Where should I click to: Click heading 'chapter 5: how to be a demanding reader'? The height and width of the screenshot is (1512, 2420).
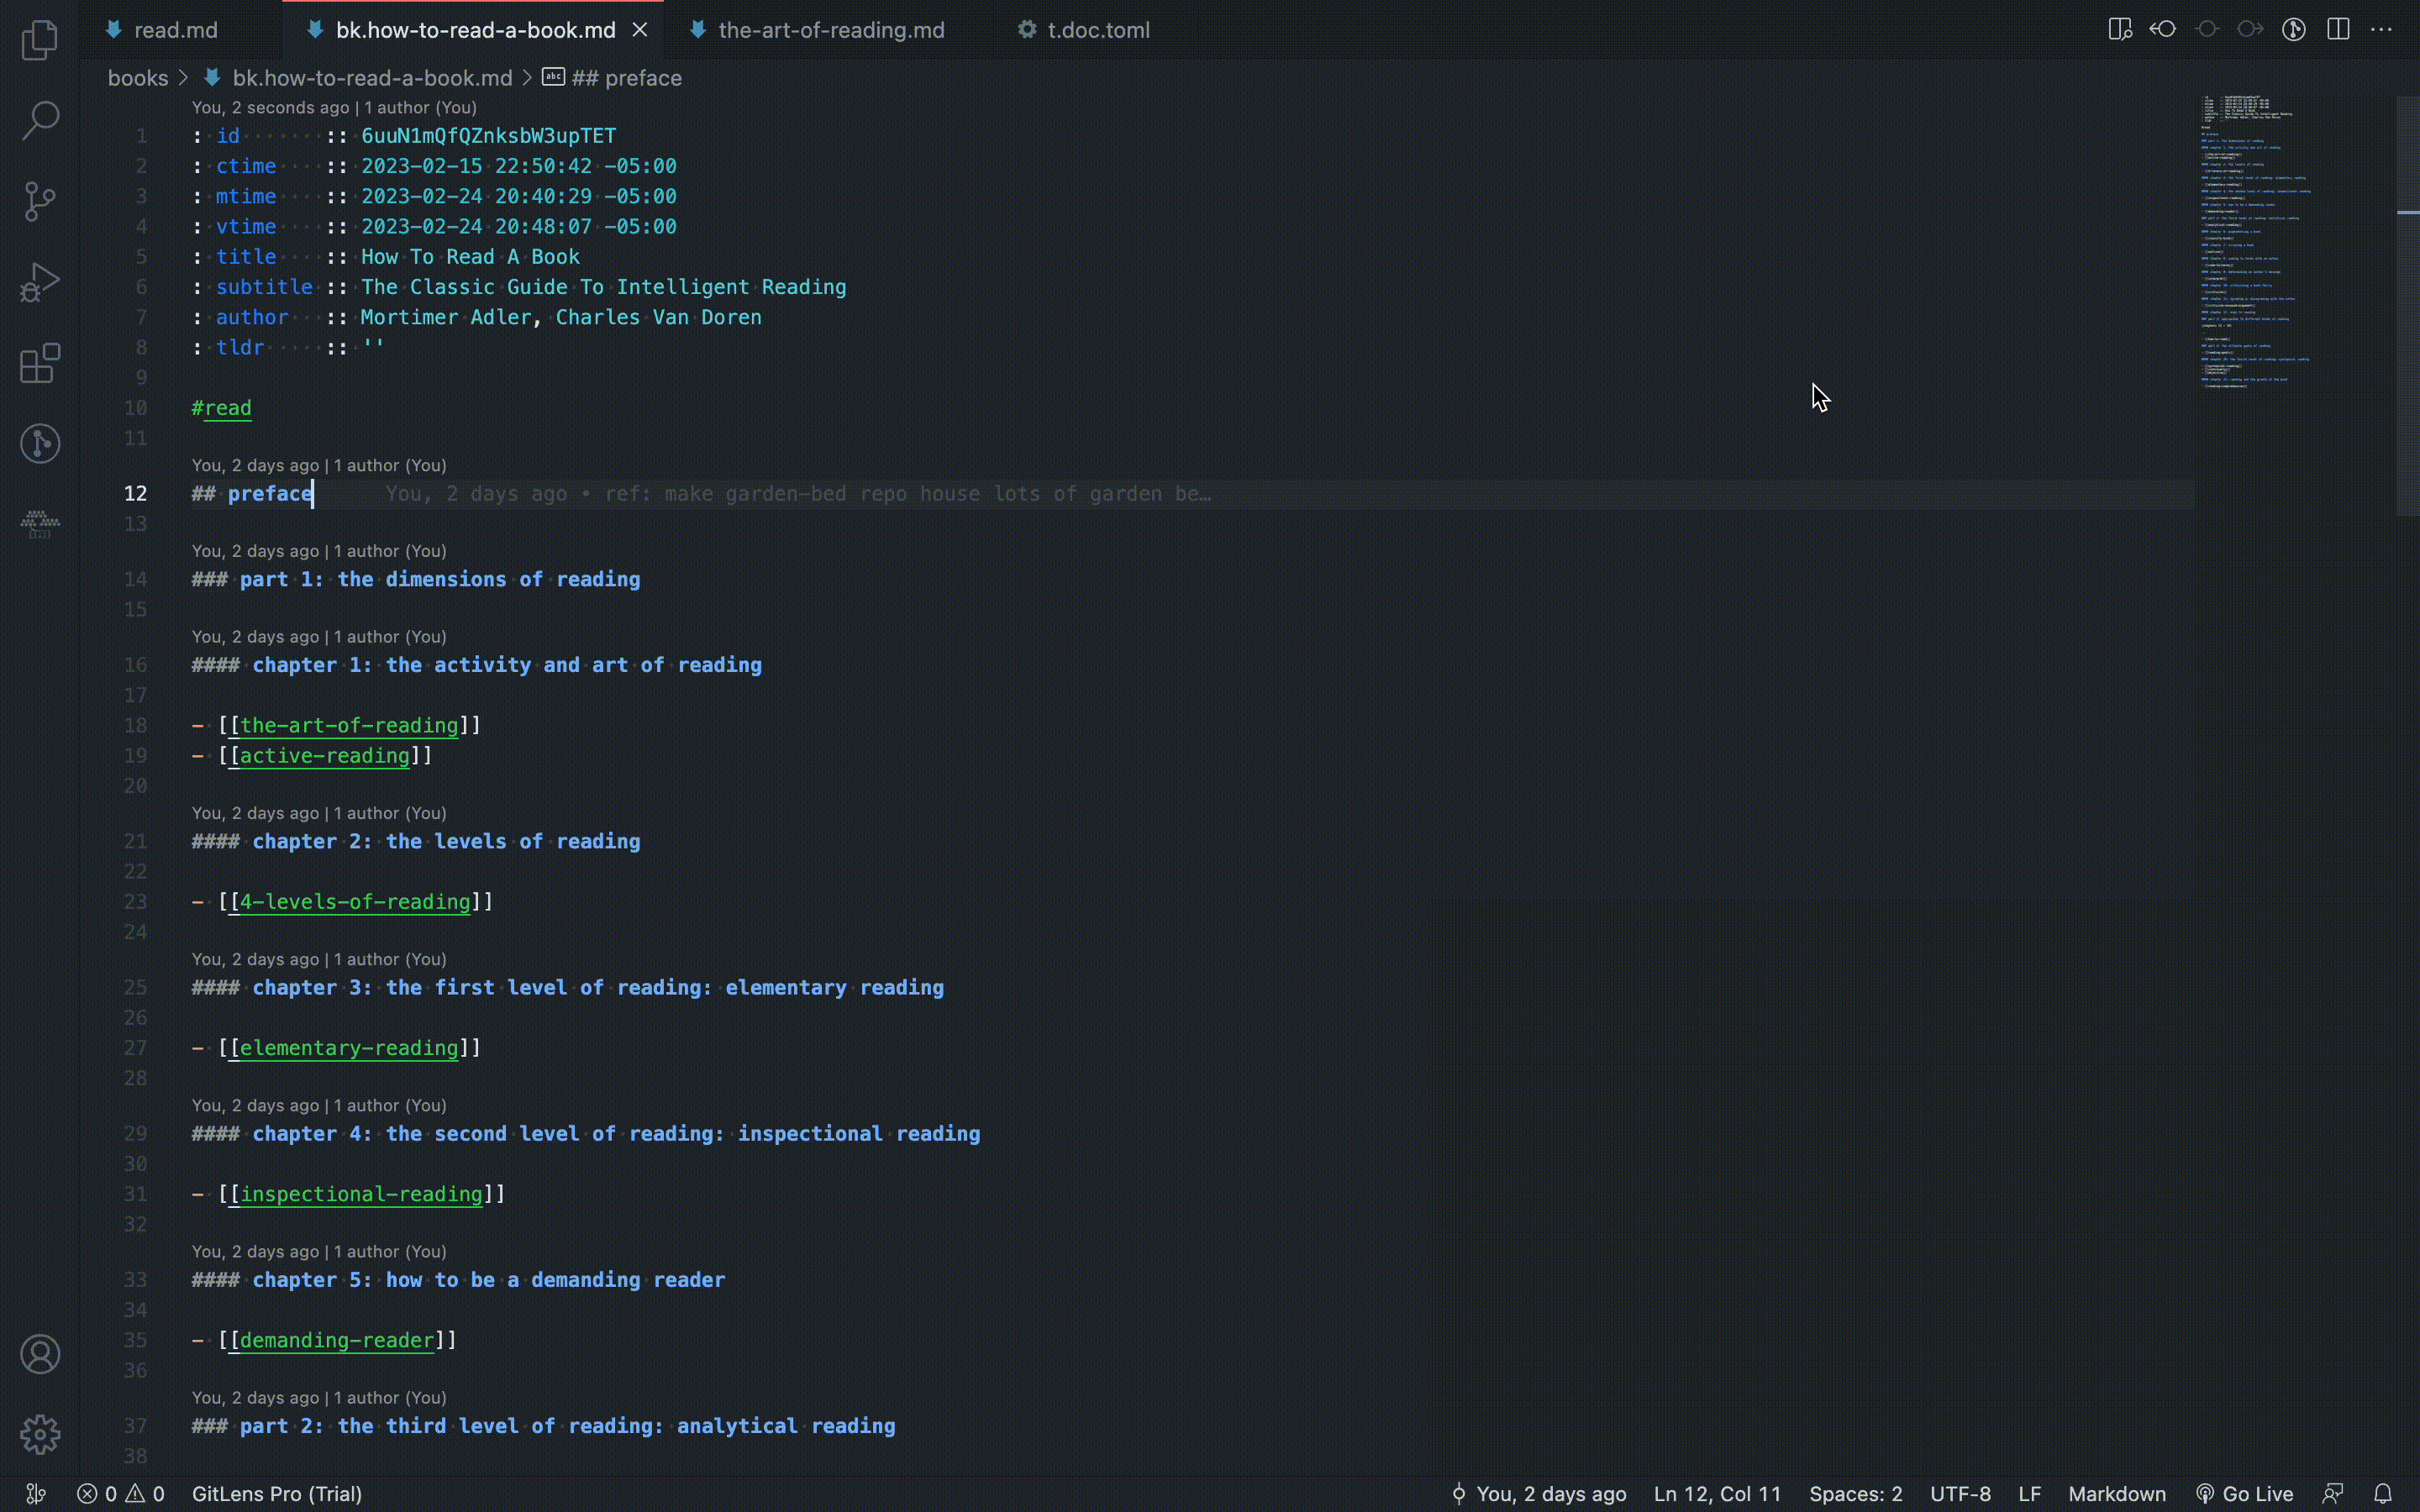(489, 1279)
